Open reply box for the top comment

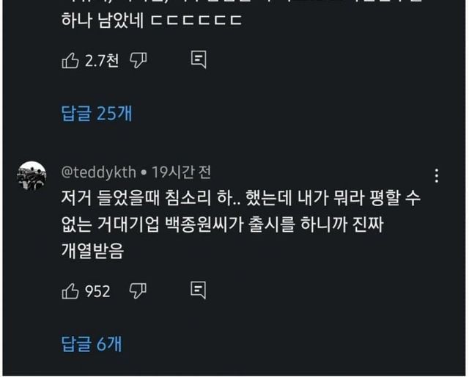coord(199,59)
